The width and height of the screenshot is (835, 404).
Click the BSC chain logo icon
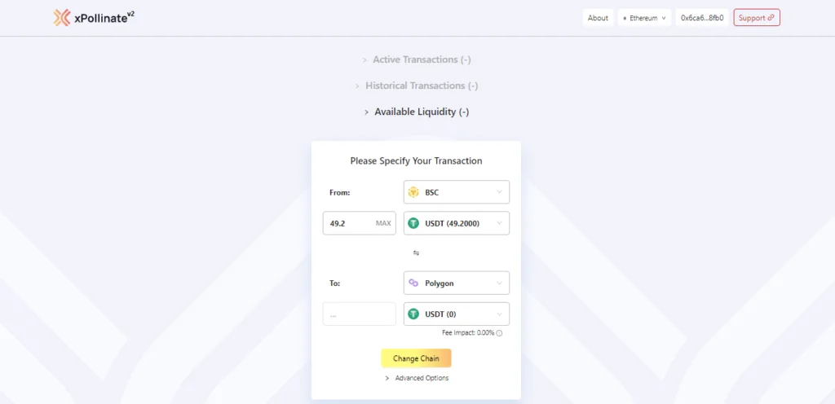click(x=413, y=192)
